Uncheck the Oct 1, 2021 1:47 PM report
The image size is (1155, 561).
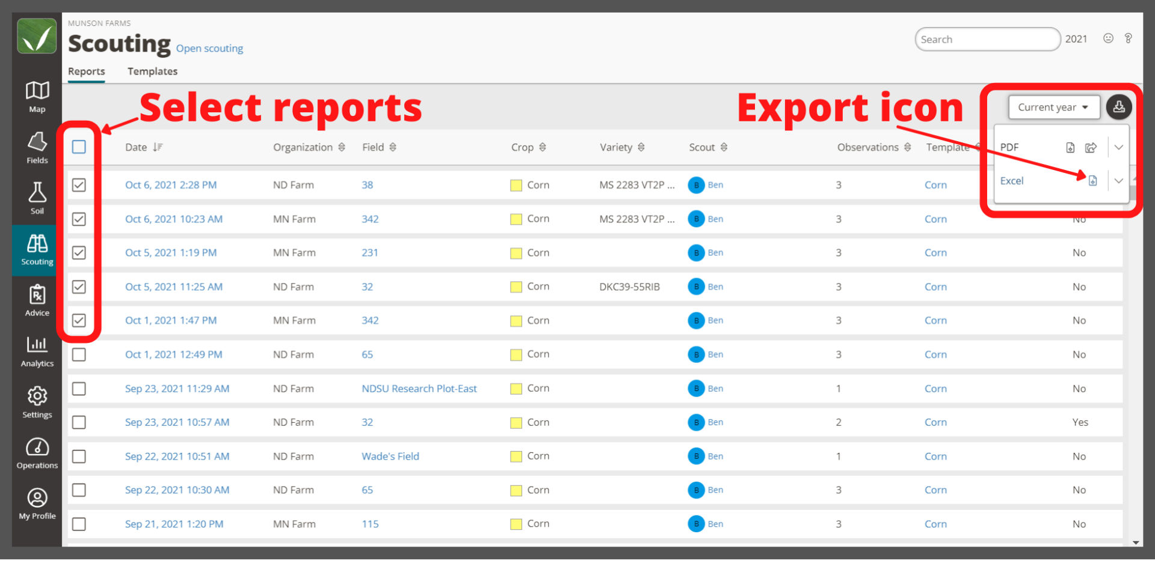coord(79,320)
